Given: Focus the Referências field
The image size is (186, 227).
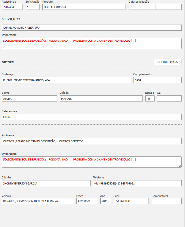Looking at the screenshot, I should [x=91, y=117].
